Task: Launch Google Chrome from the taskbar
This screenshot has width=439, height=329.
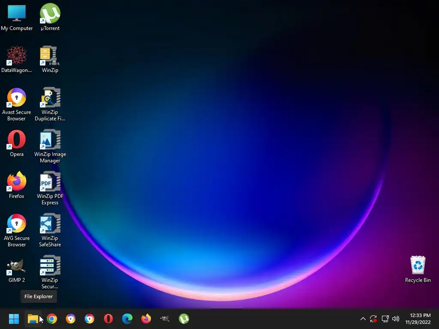Action: (52, 319)
